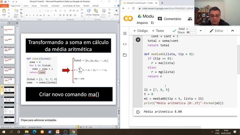240x135 pixels.
Task: Click the Chrome taskbar icon
Action: point(73,132)
